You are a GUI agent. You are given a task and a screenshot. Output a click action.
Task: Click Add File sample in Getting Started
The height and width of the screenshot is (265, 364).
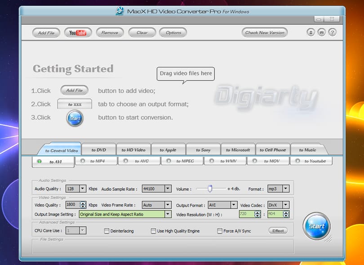tap(74, 90)
